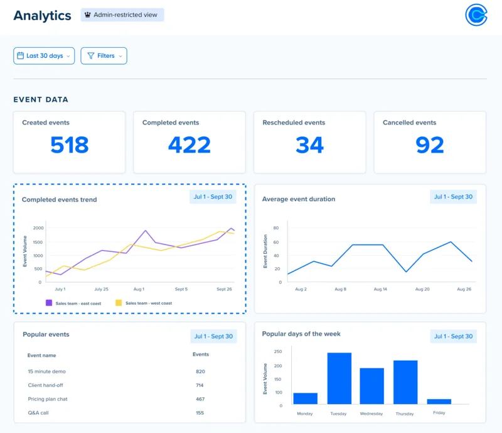Image resolution: width=502 pixels, height=433 pixels.
Task: Click the Friday bar in chart
Action: tap(439, 401)
